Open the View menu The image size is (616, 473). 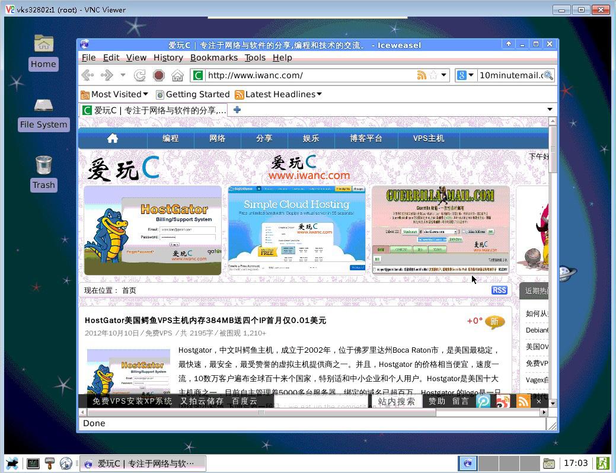(x=136, y=57)
